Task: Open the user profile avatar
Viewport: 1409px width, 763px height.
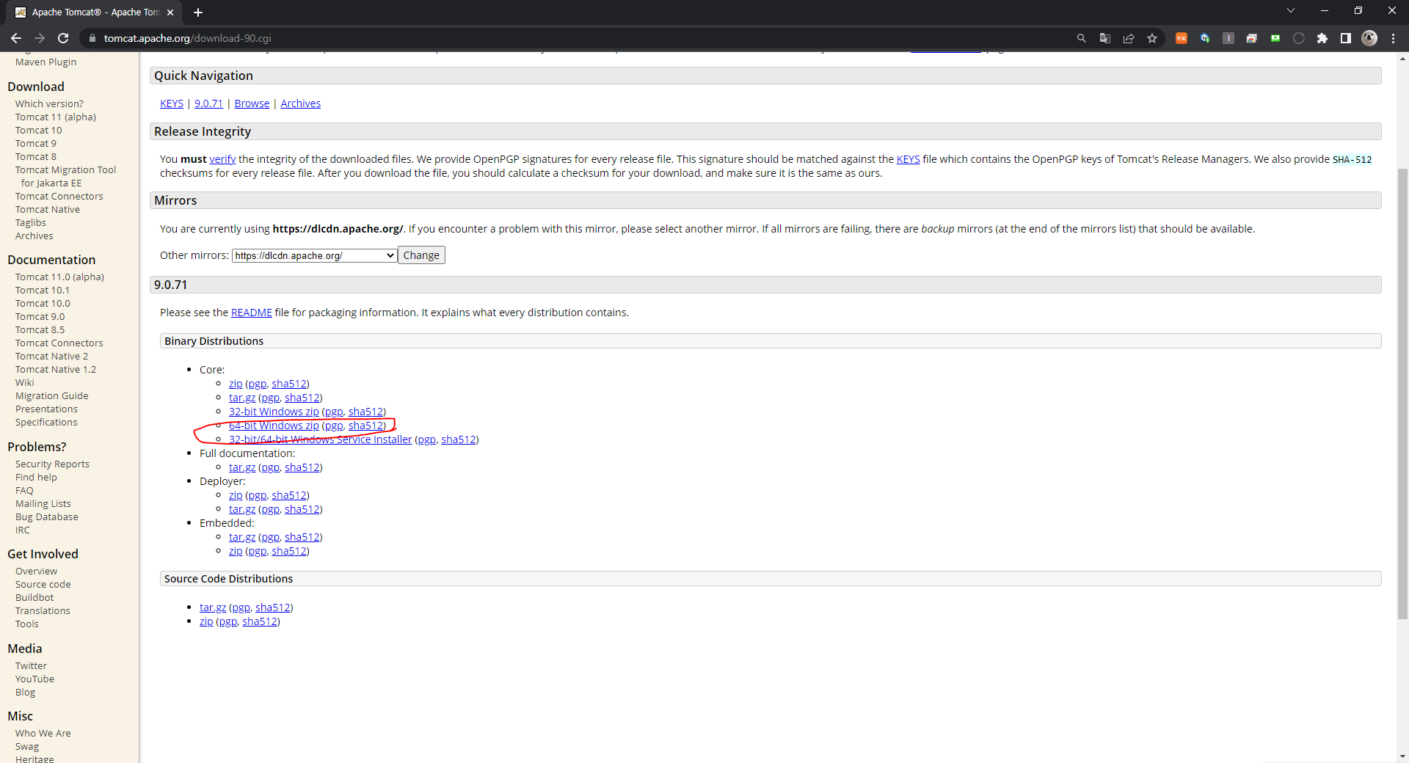Action: 1369,38
